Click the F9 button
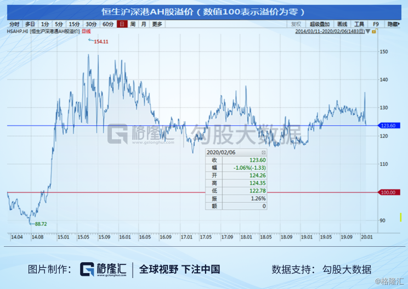Screen dimensions: 408x289 pos(376,24)
